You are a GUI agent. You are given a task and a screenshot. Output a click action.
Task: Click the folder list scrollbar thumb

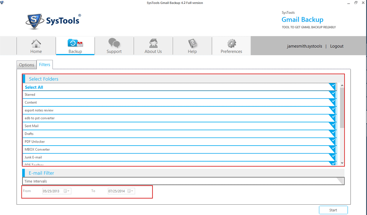tap(342, 108)
